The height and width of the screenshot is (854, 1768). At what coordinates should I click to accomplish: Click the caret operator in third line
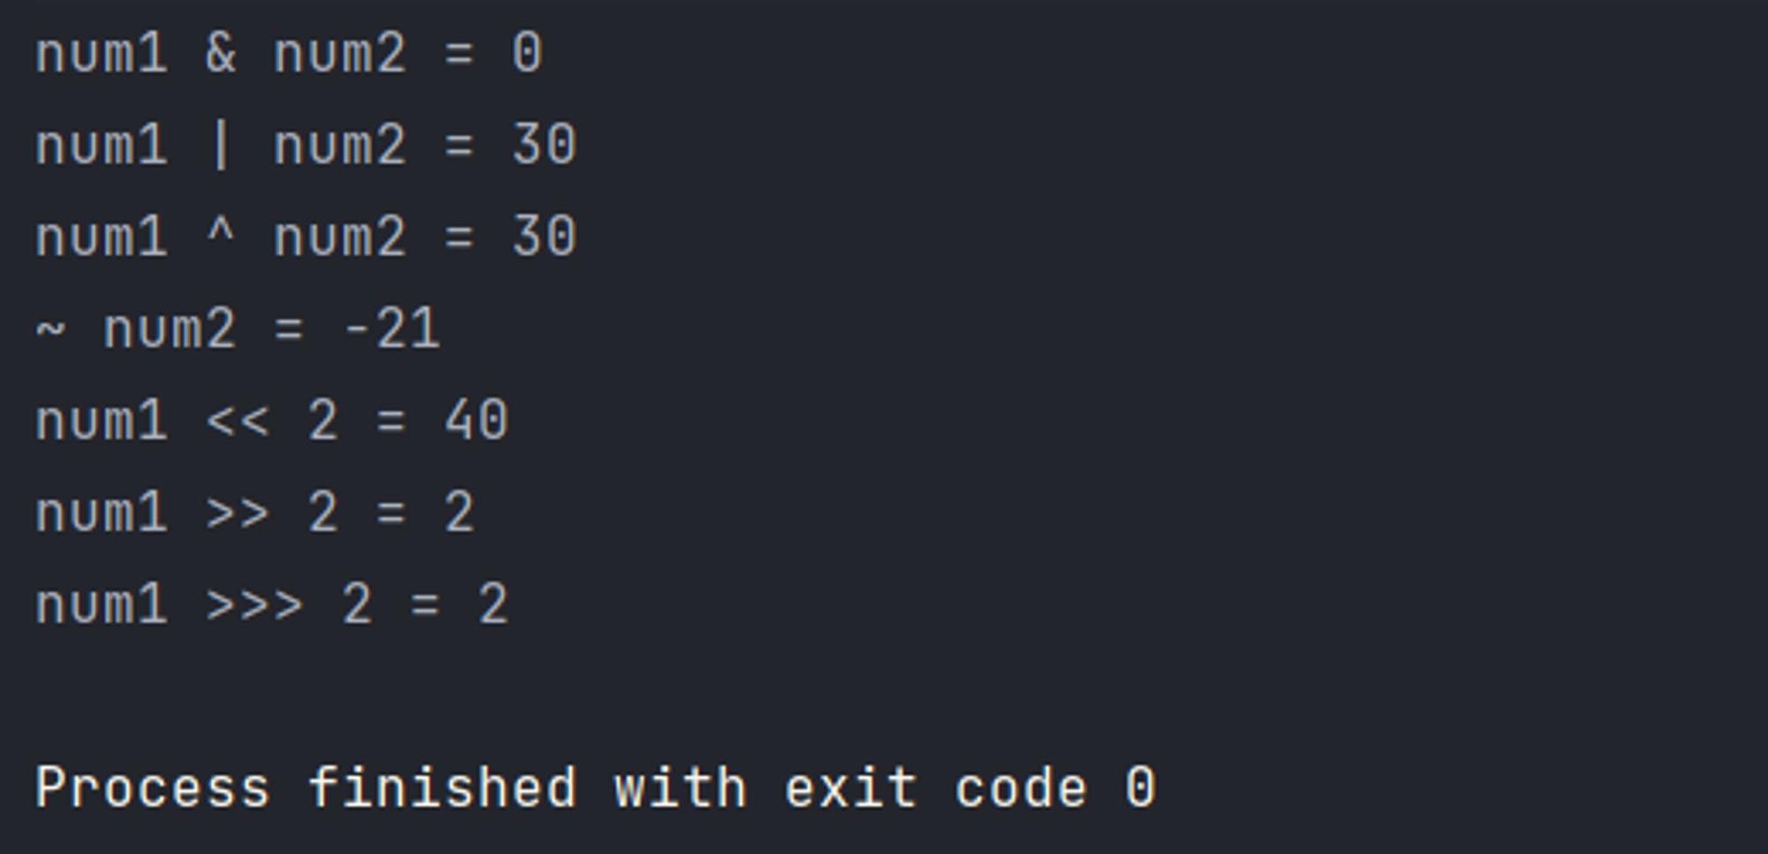221,231
